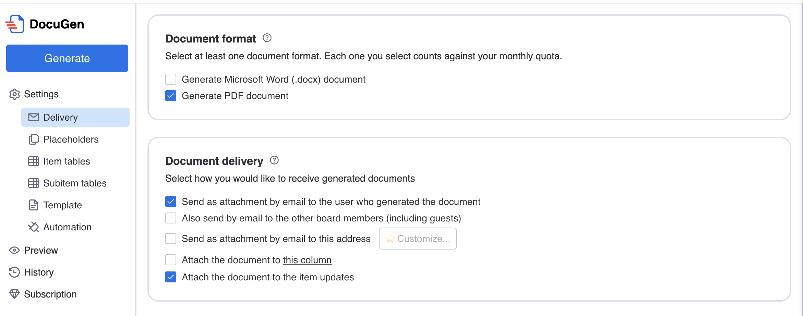Click the Automation plug icon

point(34,227)
